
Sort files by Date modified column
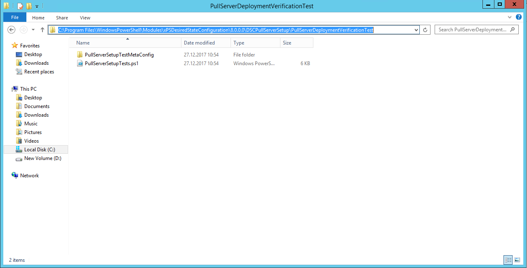coord(200,42)
